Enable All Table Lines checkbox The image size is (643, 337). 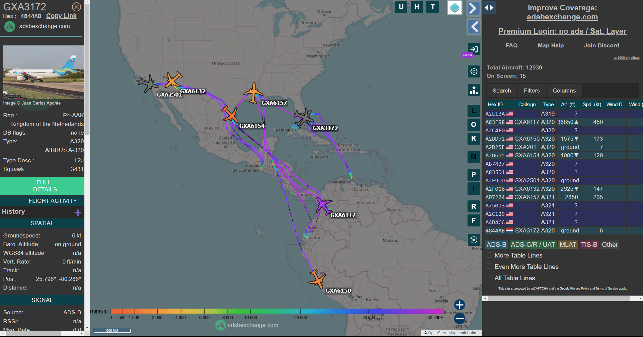click(489, 278)
